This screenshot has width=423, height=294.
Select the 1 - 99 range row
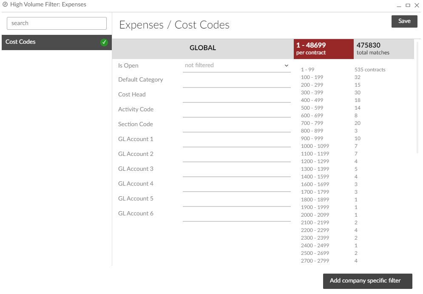tap(307, 70)
